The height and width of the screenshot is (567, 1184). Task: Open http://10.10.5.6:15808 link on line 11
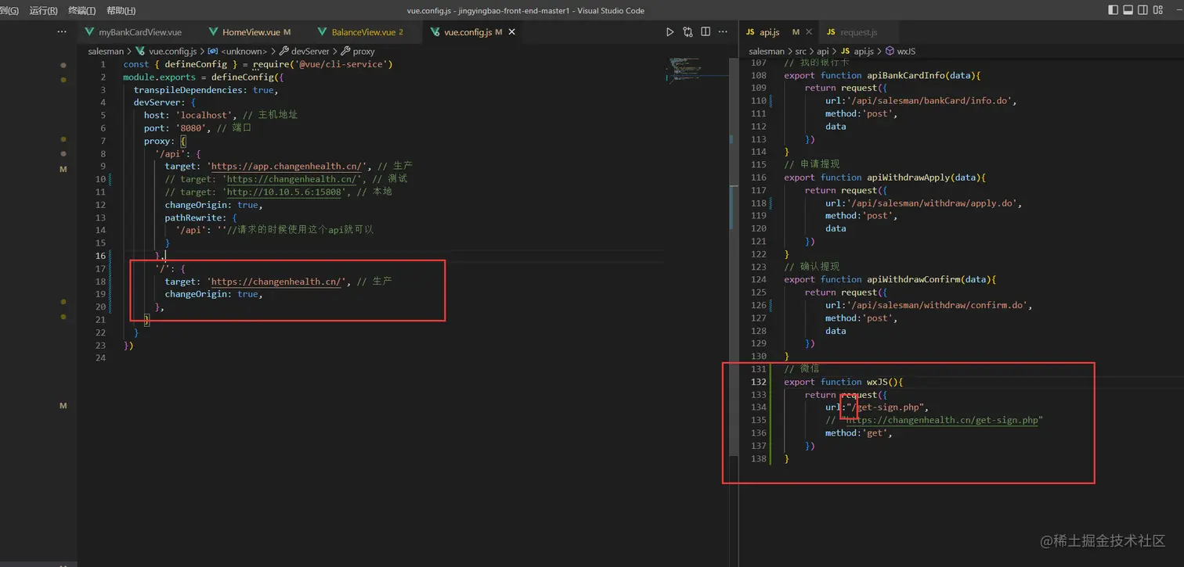(284, 192)
